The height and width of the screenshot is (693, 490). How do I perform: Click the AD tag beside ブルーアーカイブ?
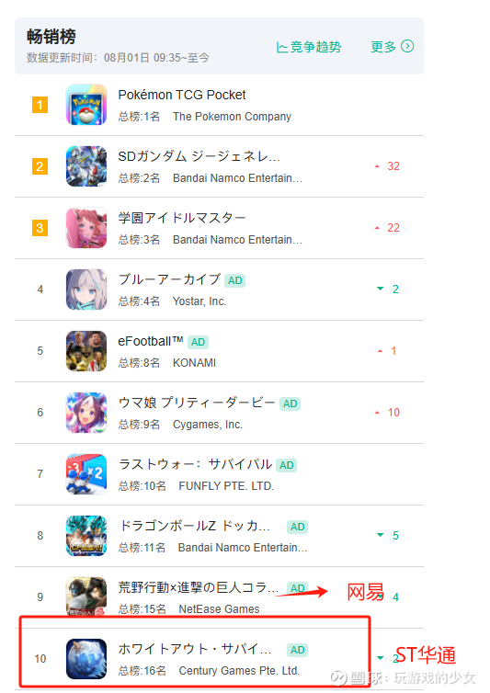234,280
